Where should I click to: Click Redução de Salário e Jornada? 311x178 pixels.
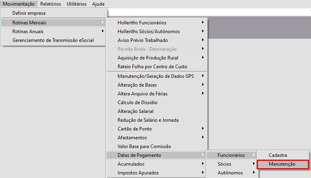pos(148,120)
